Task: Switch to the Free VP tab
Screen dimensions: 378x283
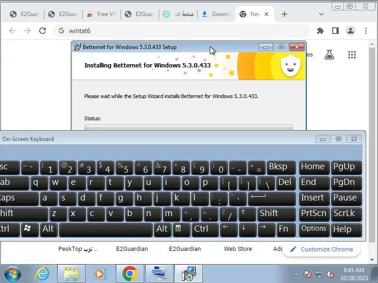Action: [102, 14]
